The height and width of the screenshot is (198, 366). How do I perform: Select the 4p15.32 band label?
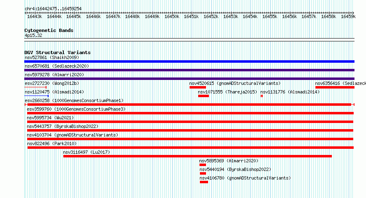click(x=33, y=35)
